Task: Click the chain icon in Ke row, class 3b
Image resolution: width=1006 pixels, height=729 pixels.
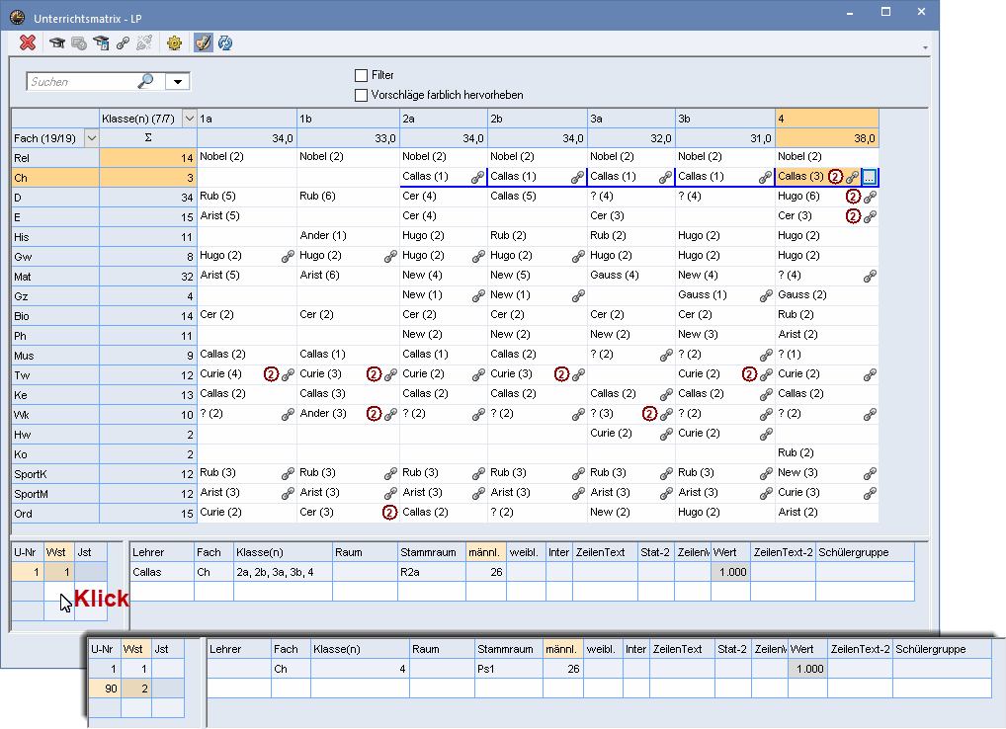Action: click(766, 395)
